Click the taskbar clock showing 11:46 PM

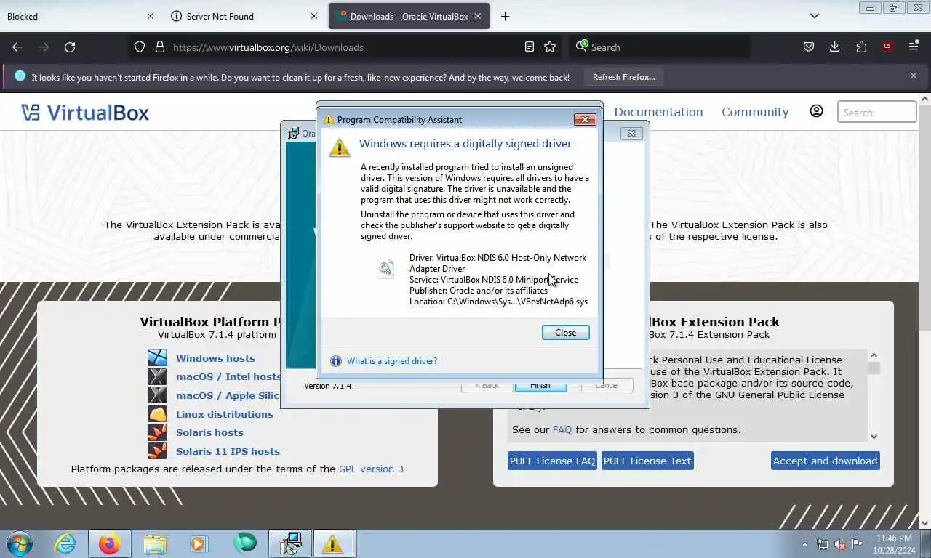click(x=894, y=544)
